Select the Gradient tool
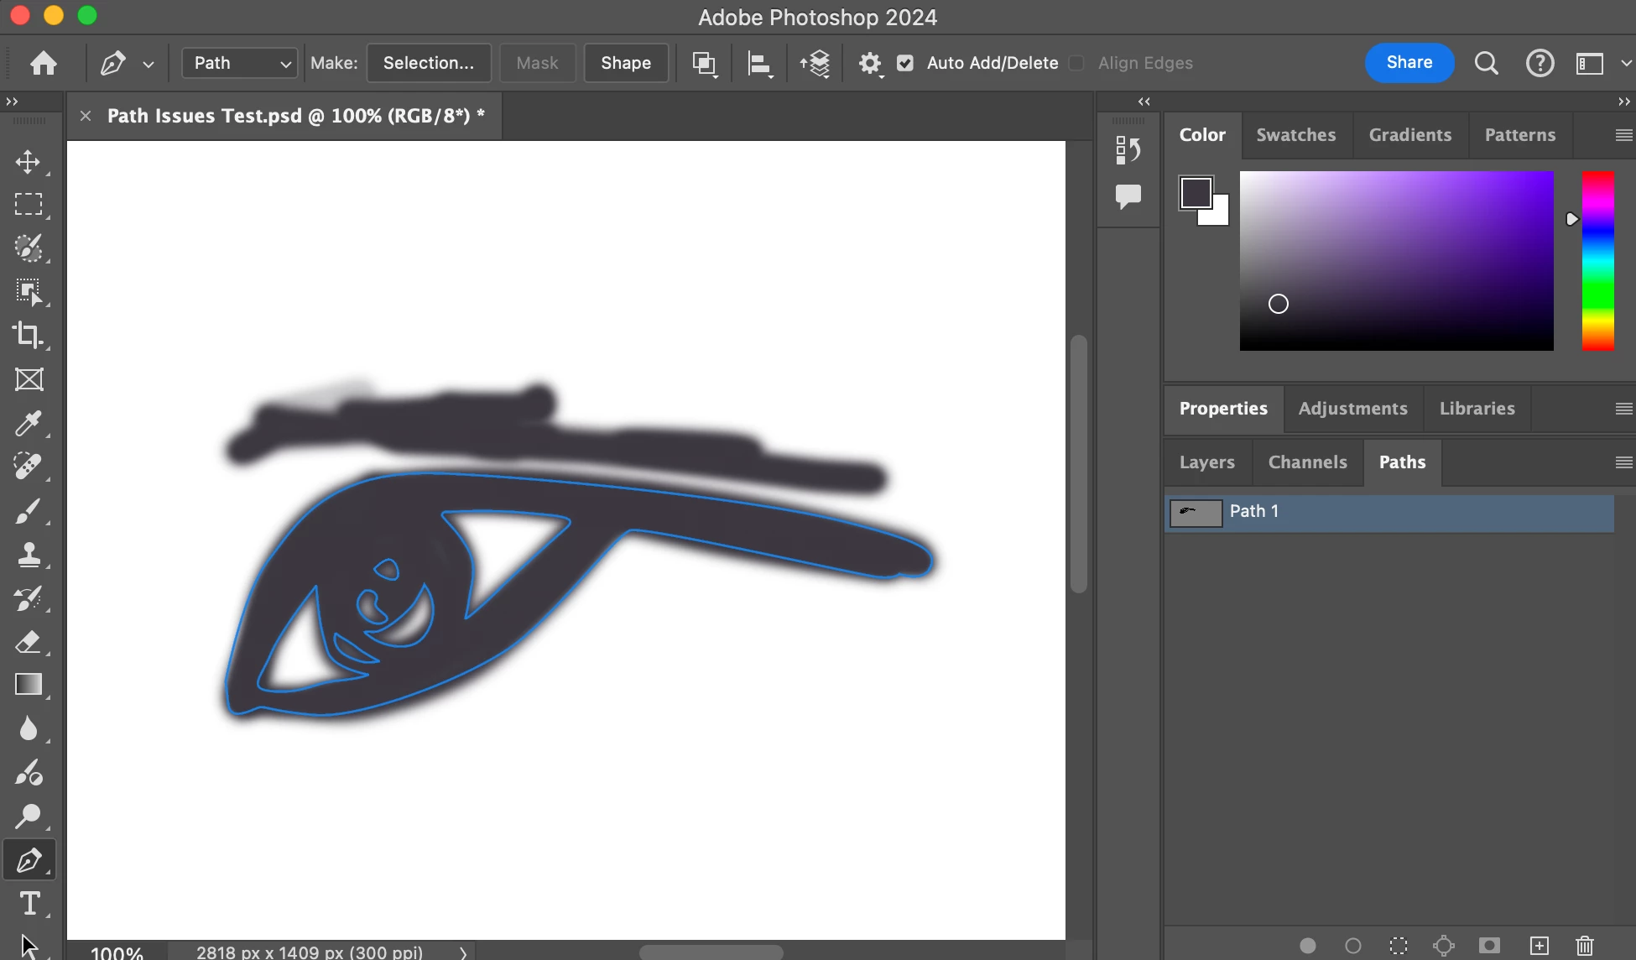 (x=29, y=685)
